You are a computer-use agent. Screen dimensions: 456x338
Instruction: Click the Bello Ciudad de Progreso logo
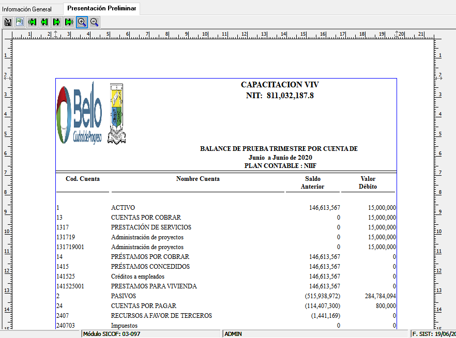tap(79, 114)
